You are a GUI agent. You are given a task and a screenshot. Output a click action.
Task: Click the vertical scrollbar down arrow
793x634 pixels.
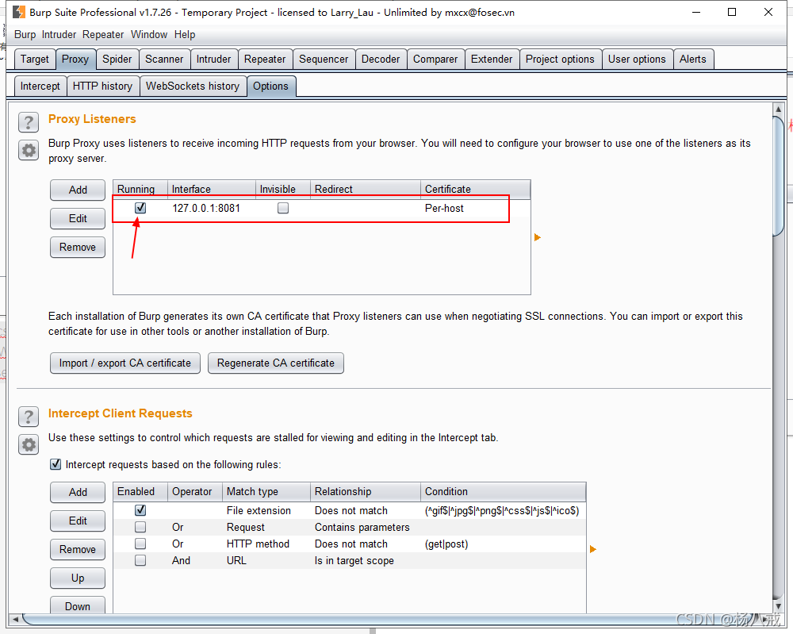[779, 606]
